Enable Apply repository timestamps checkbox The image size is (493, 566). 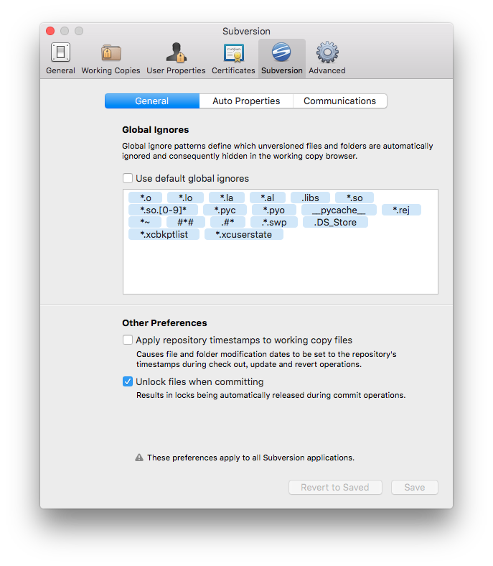(128, 340)
